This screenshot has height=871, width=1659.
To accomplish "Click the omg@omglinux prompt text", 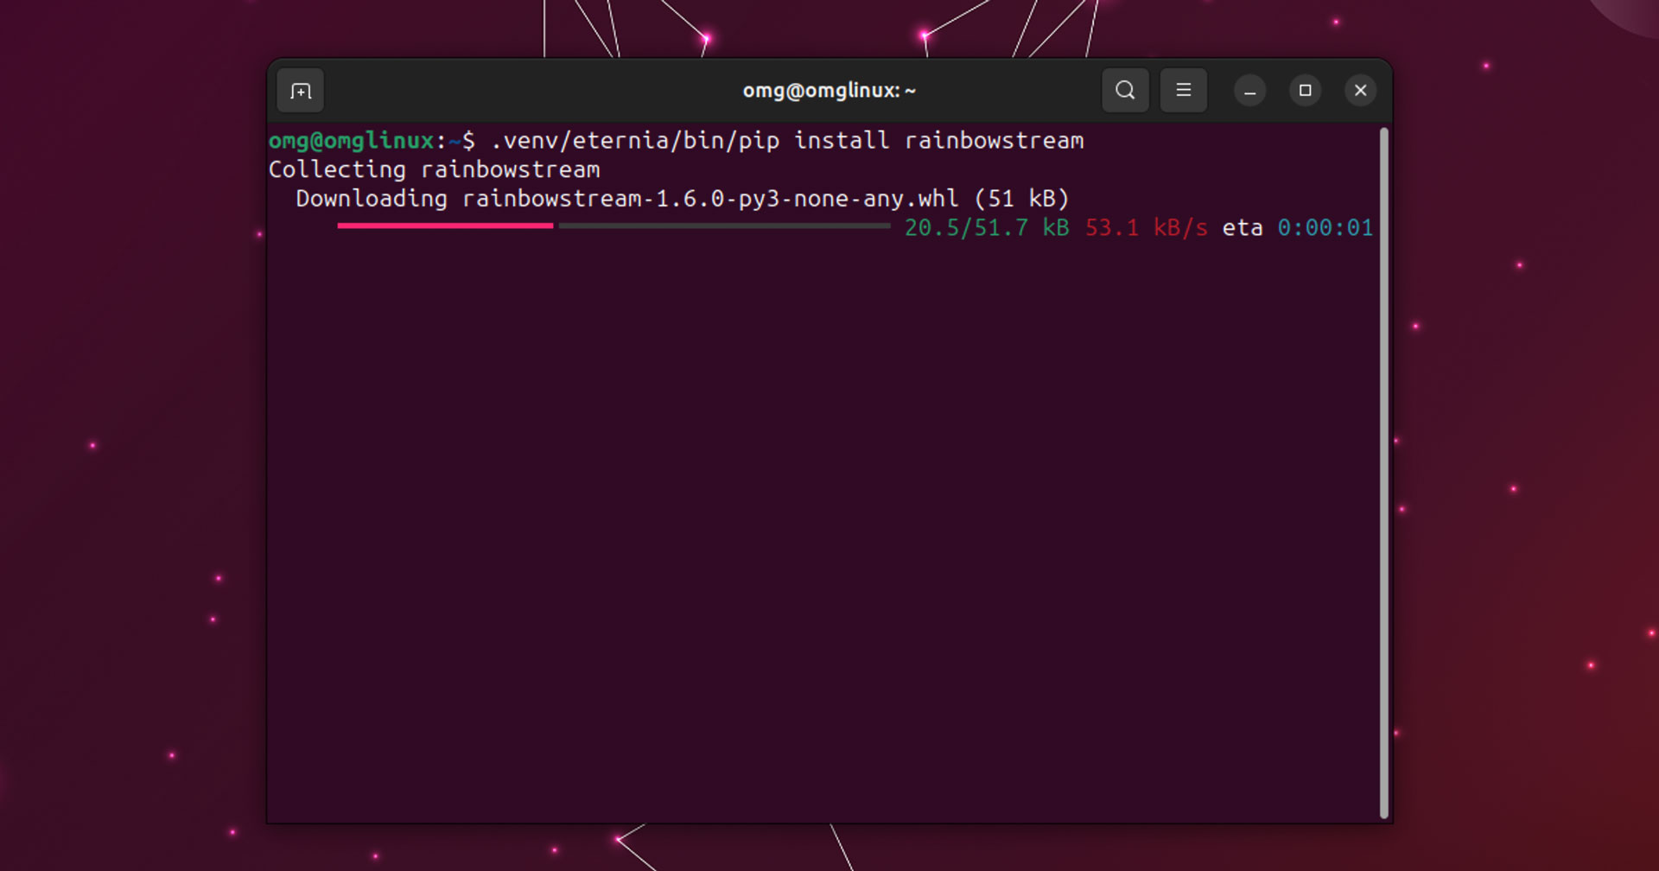I will tap(351, 141).
